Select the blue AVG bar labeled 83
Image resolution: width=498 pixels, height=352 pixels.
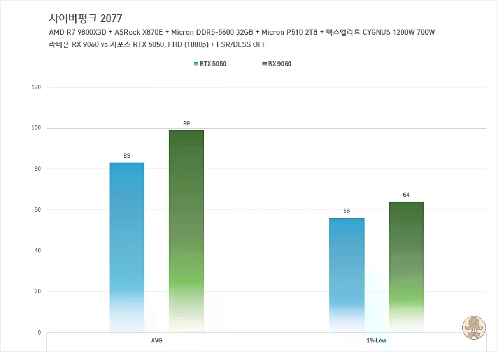(x=127, y=247)
